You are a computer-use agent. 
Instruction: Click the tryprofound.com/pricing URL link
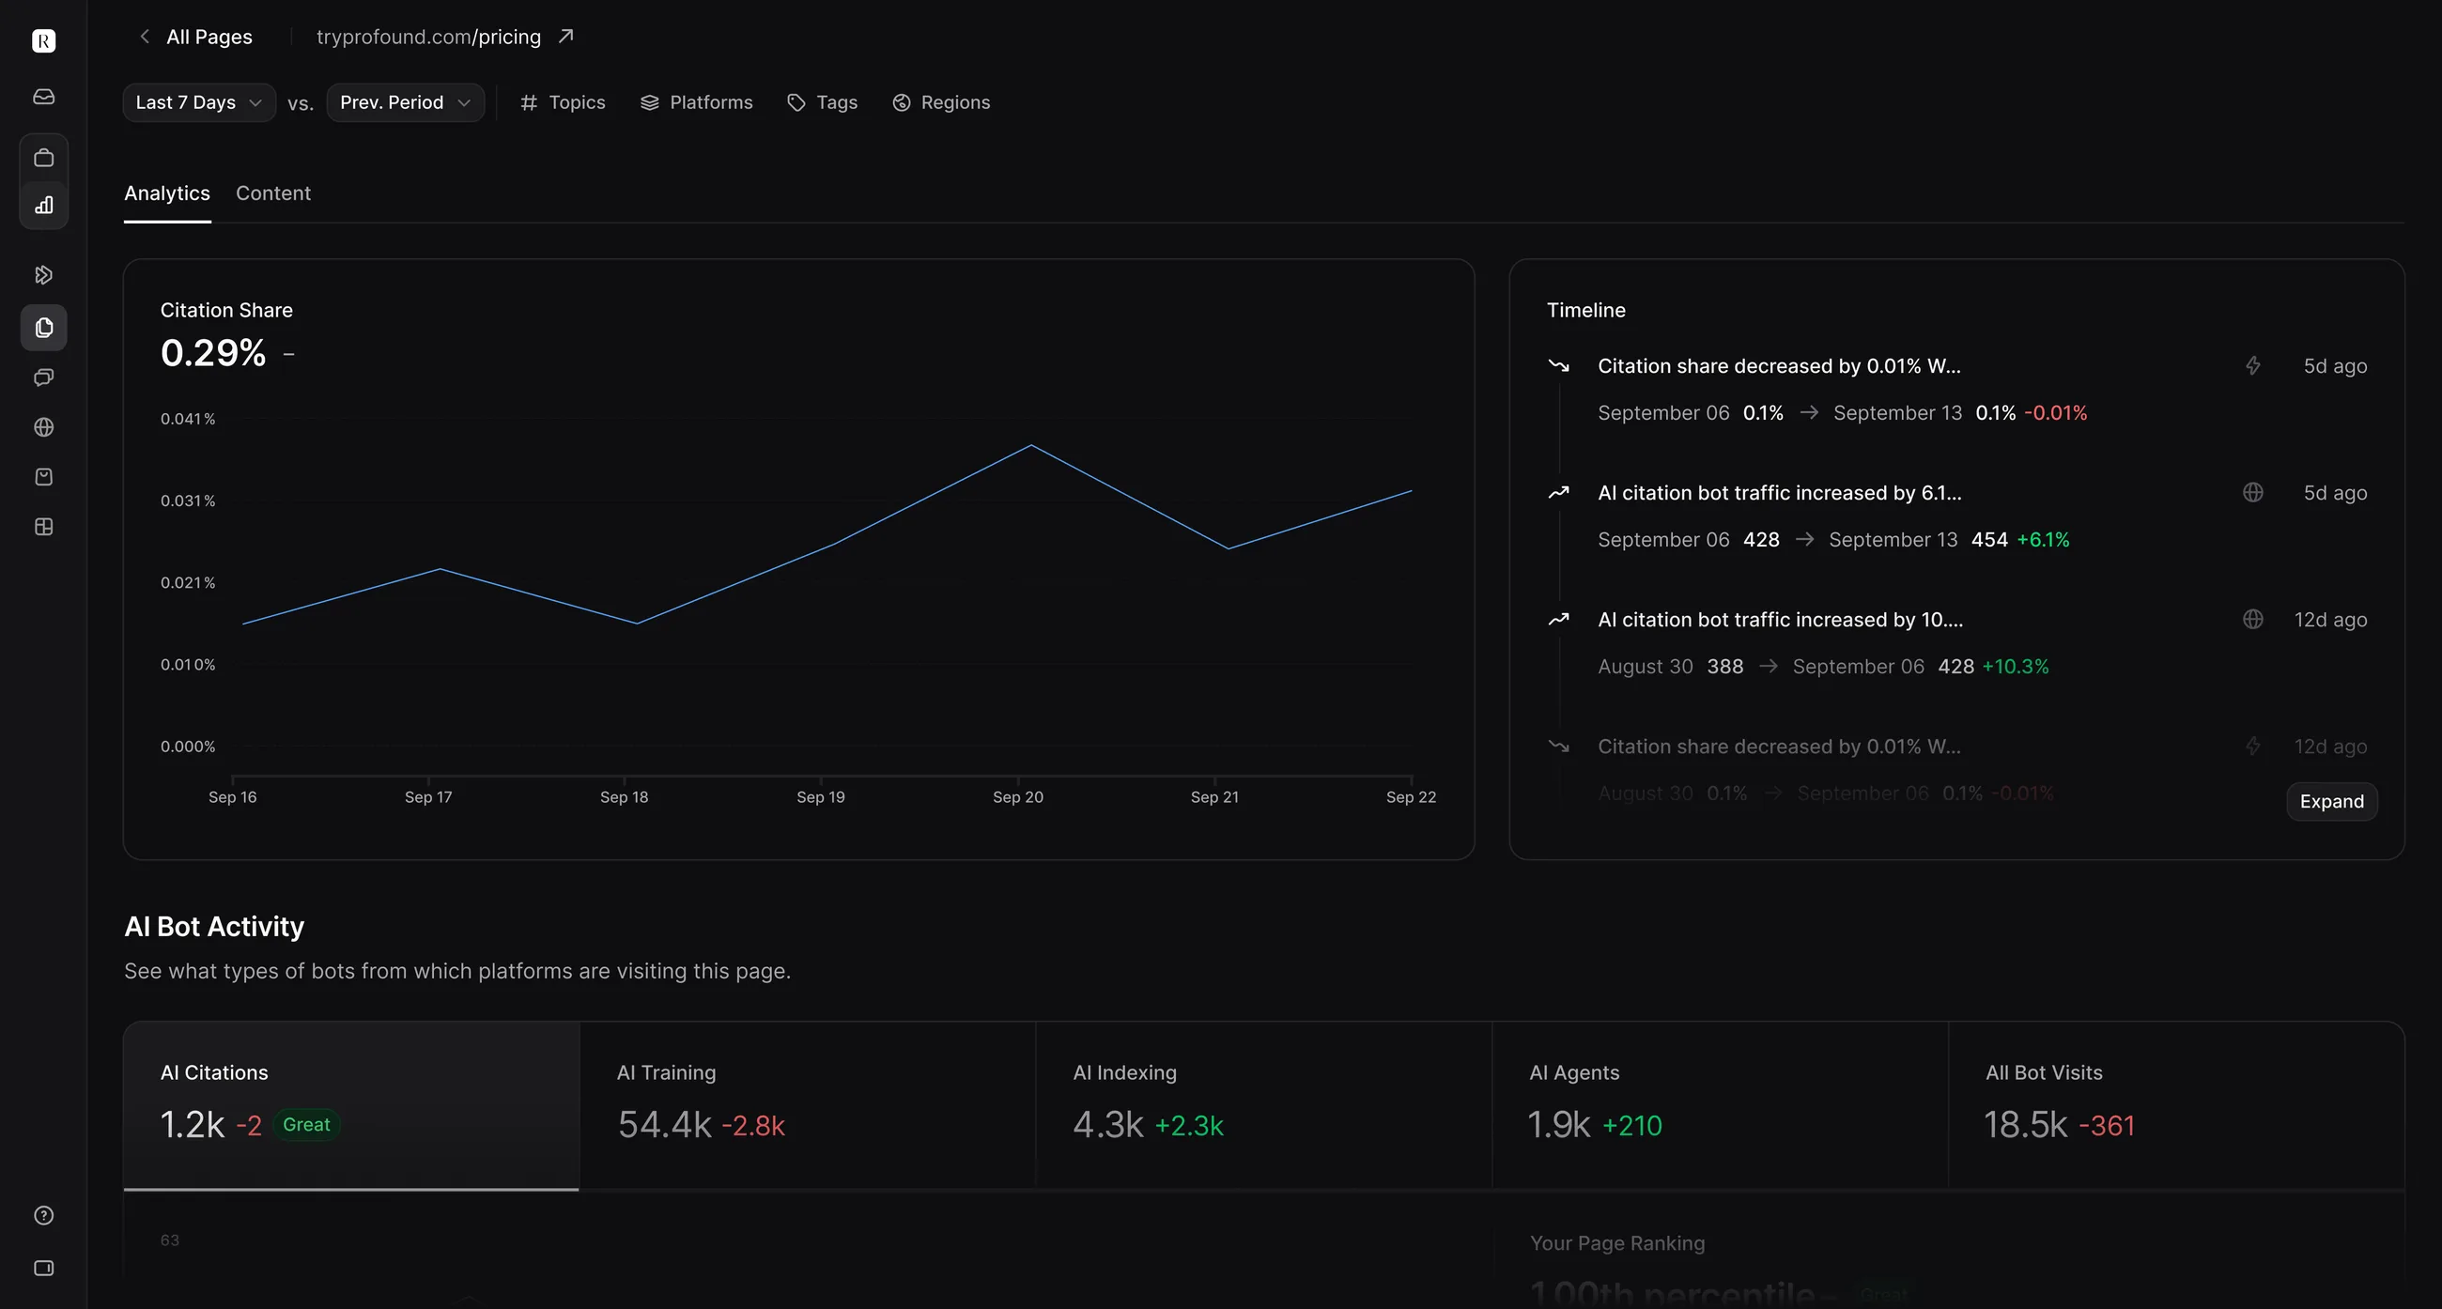428,37
